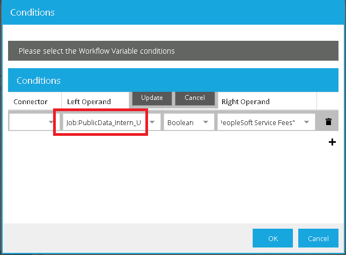Delete the condition row with trash icon

(329, 122)
